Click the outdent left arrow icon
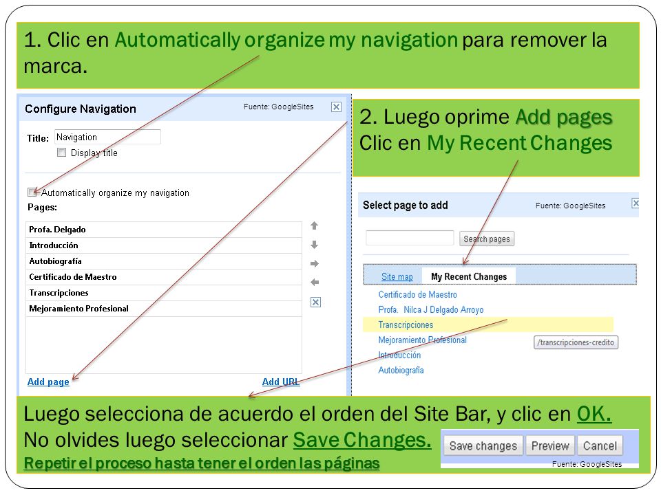 [315, 282]
